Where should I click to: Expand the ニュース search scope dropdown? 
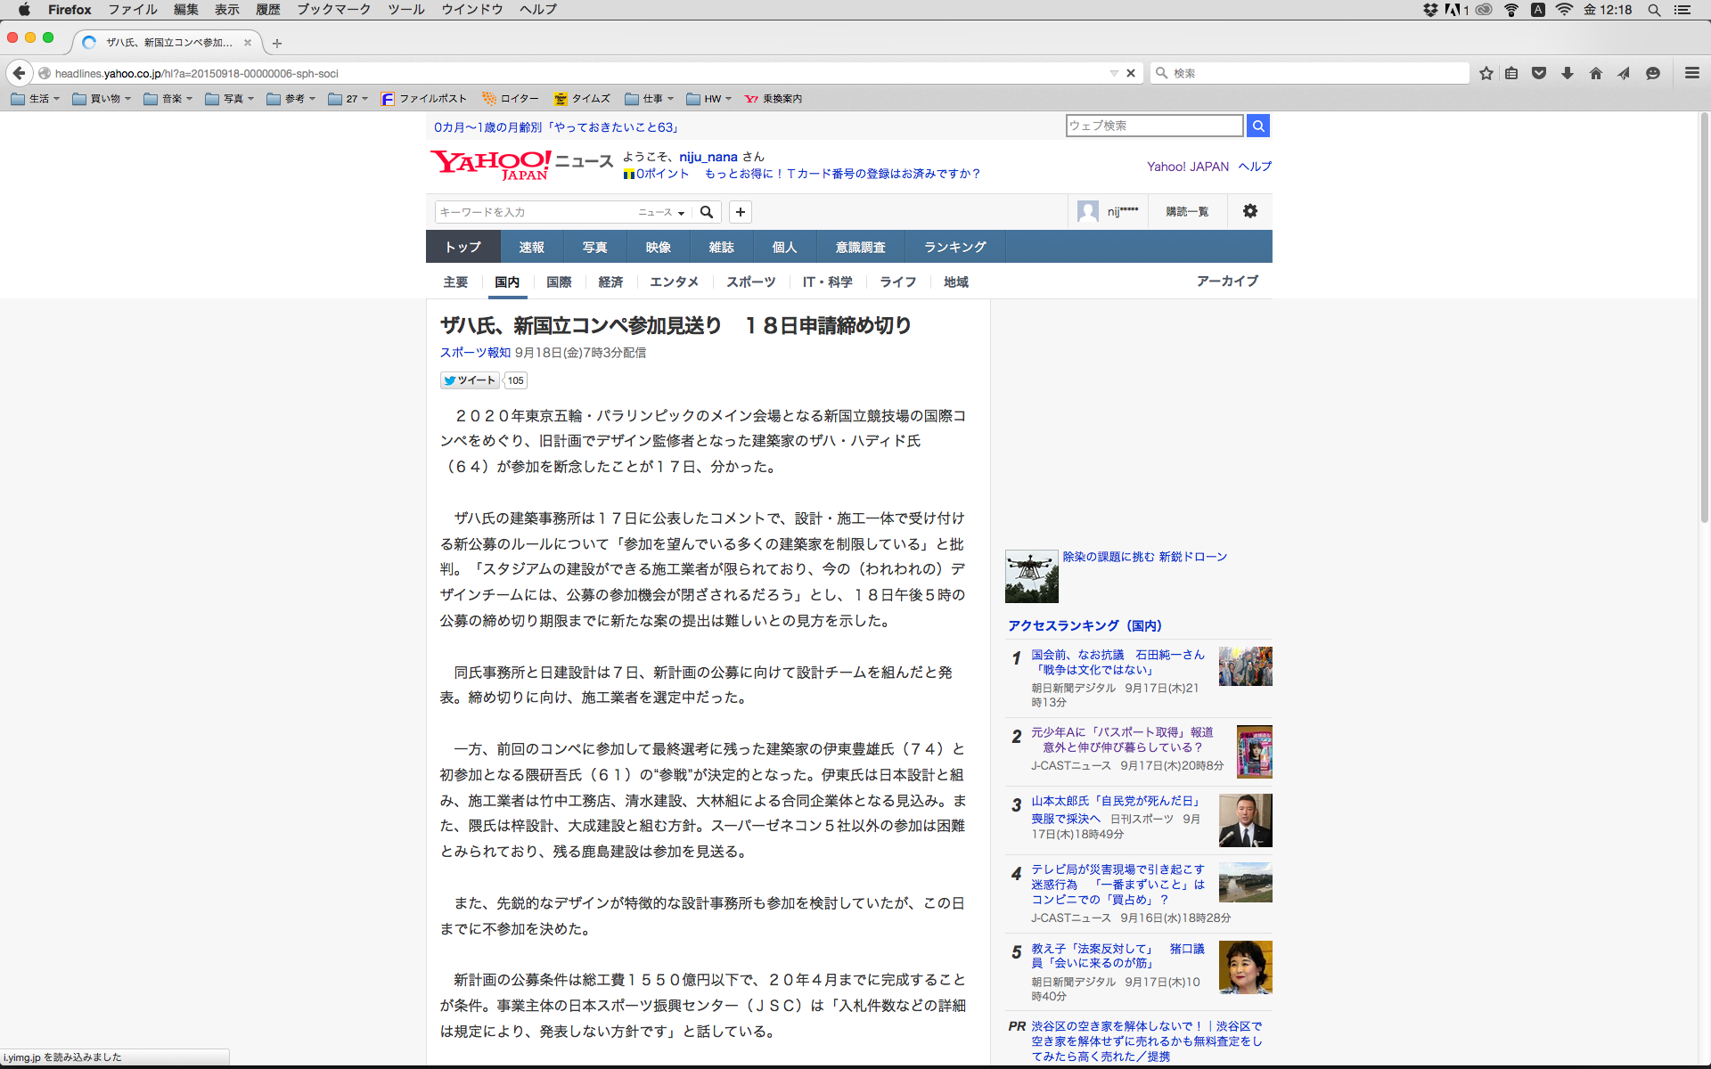(x=661, y=212)
